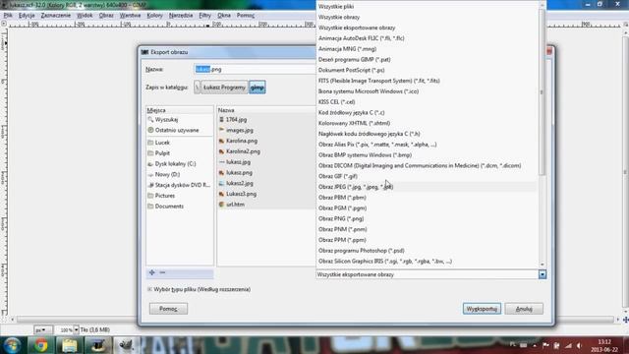Open the file type filter dropdown arrow
Image resolution: width=629 pixels, height=354 pixels.
point(542,274)
